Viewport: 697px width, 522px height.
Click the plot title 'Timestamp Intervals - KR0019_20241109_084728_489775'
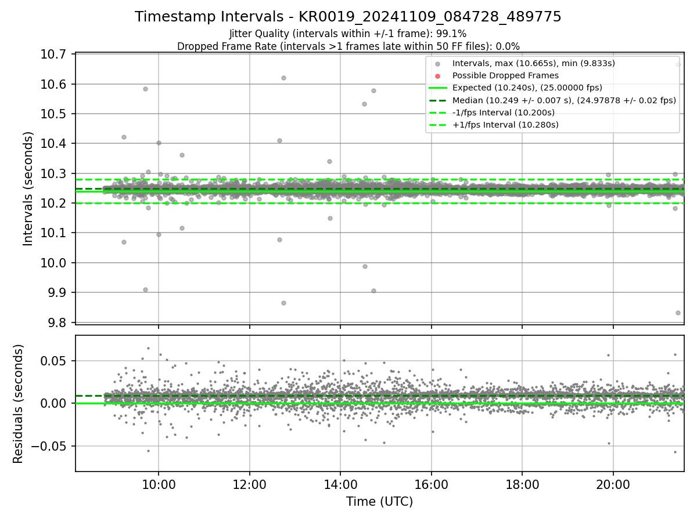click(348, 17)
